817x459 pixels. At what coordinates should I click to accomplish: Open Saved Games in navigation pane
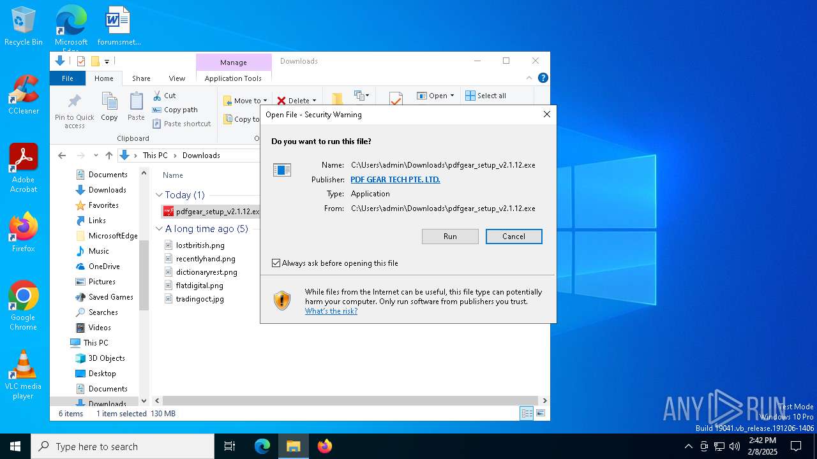pos(105,297)
